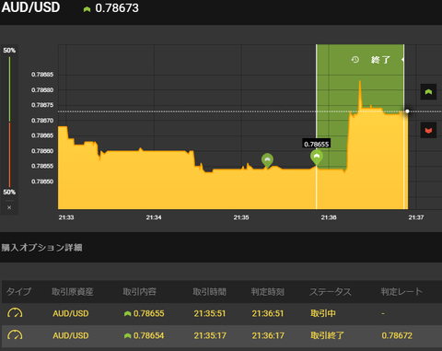
Task: Click the 21:36:51 judgment time
Action: [x=268, y=313]
